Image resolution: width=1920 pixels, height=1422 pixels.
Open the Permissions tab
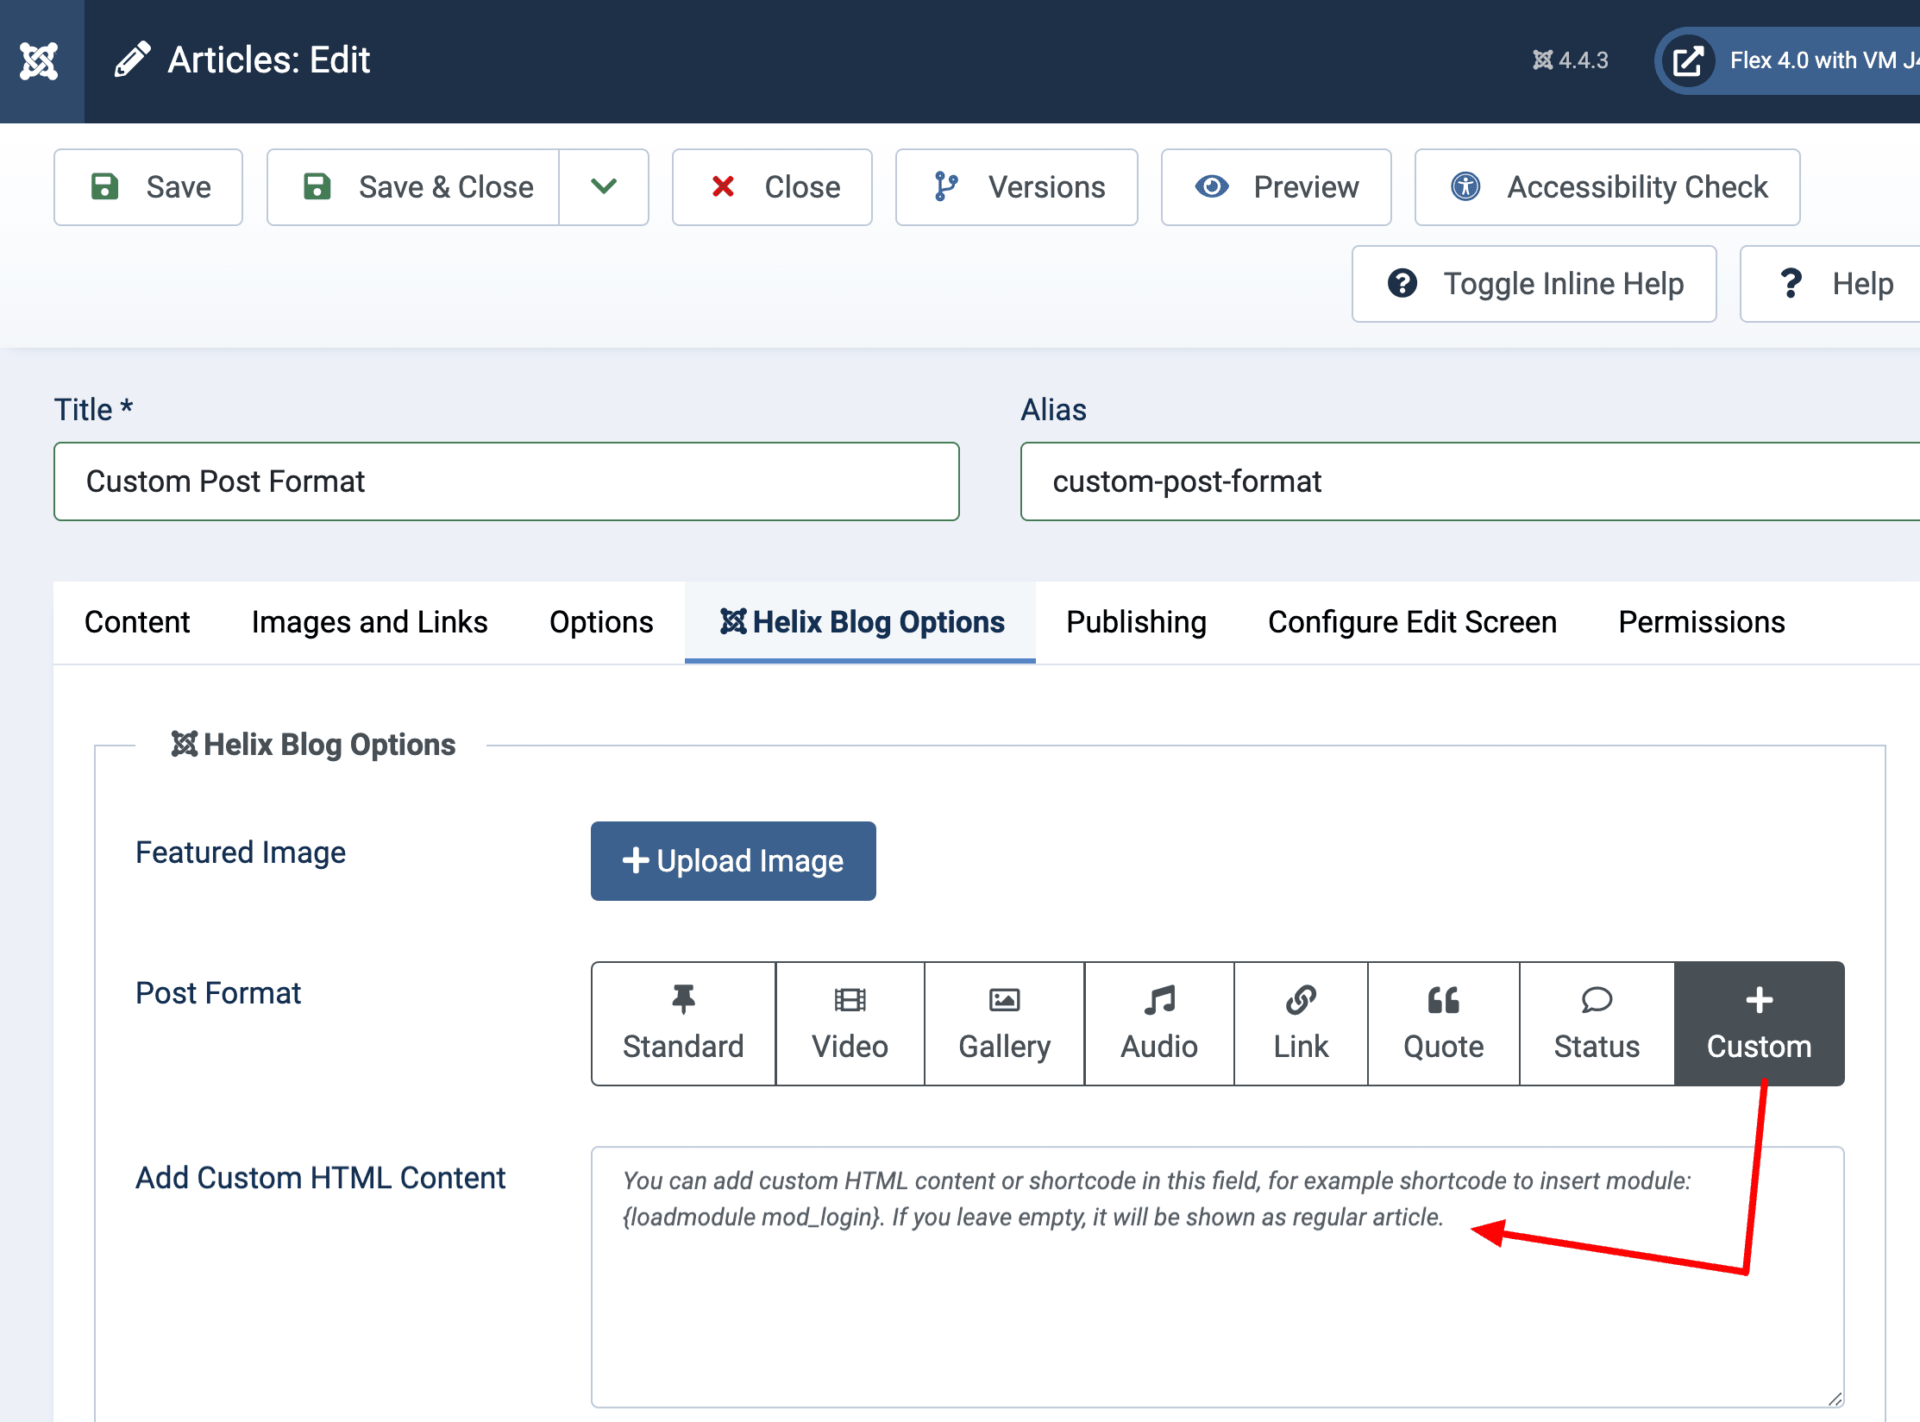point(1701,621)
